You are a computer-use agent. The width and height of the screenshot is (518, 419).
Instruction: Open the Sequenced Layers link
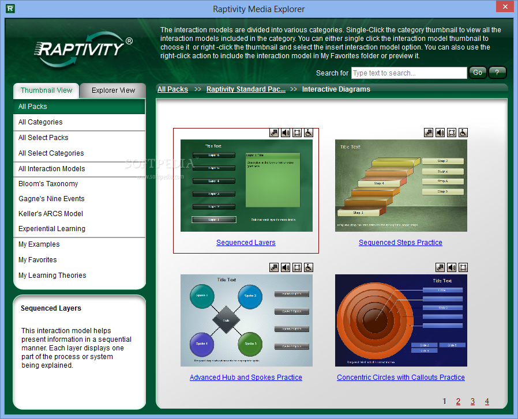[x=246, y=243]
